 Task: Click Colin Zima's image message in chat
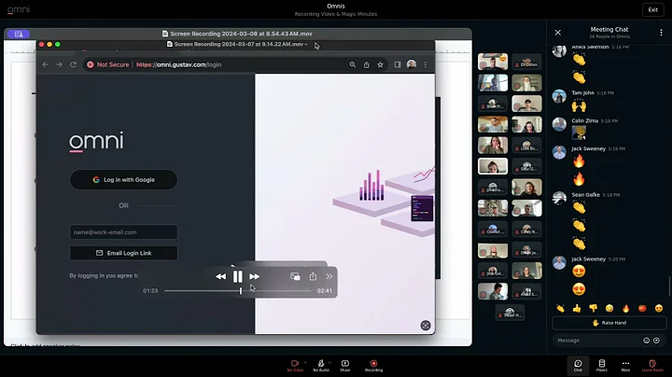pyautogui.click(x=579, y=133)
